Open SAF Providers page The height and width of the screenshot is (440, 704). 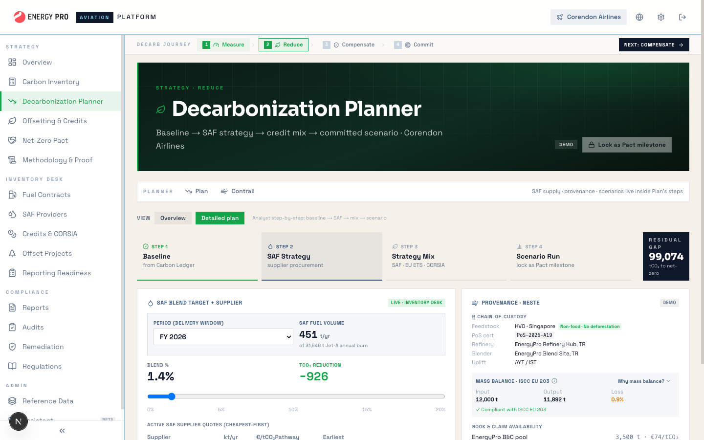pos(61,214)
